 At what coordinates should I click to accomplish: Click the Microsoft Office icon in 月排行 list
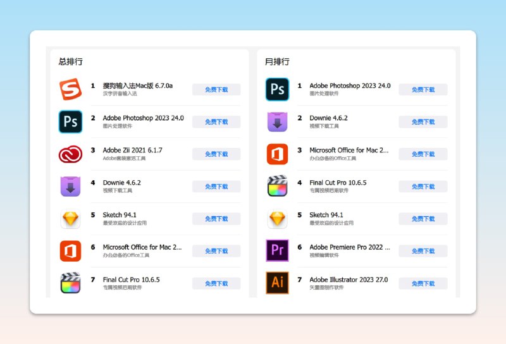[277, 154]
